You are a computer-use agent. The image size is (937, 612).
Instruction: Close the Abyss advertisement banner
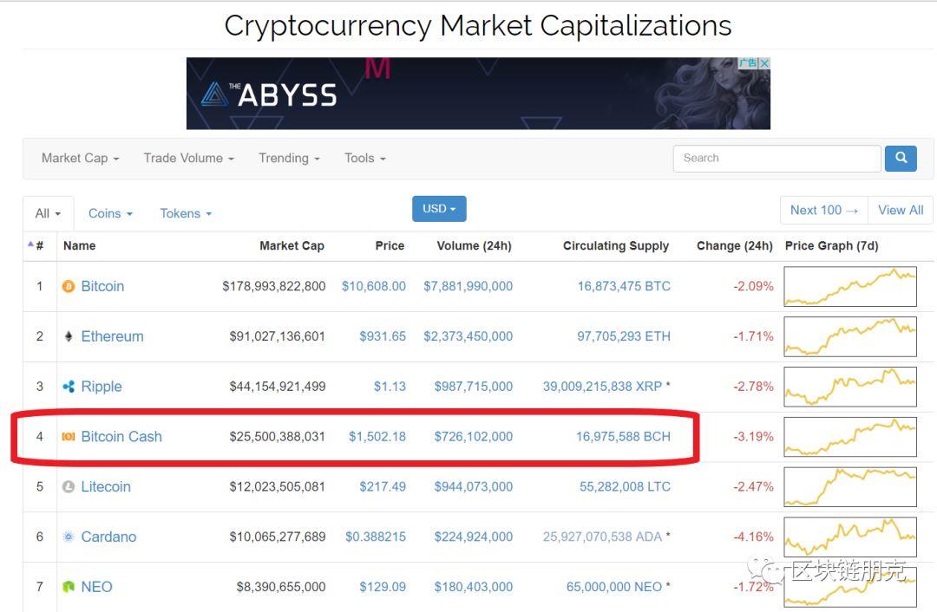coord(764,63)
